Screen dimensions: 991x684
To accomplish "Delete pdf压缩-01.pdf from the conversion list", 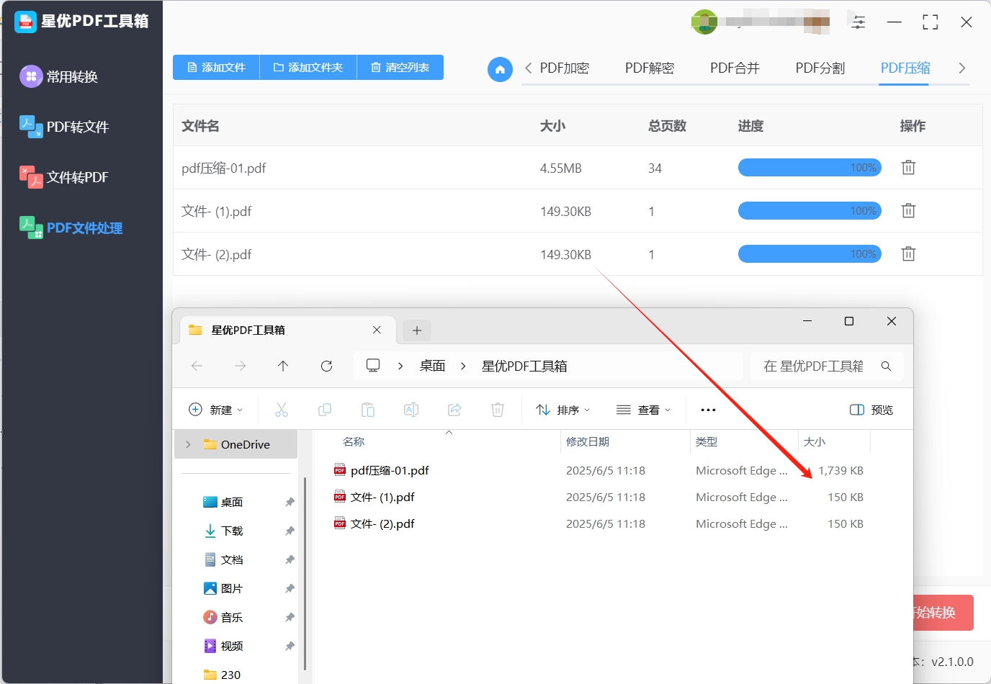I will point(908,168).
